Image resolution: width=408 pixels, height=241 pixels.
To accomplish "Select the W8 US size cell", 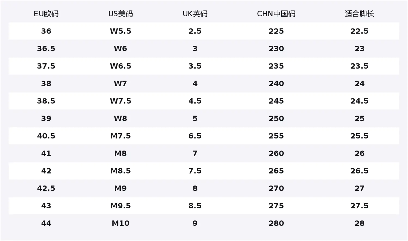I will [x=120, y=118].
